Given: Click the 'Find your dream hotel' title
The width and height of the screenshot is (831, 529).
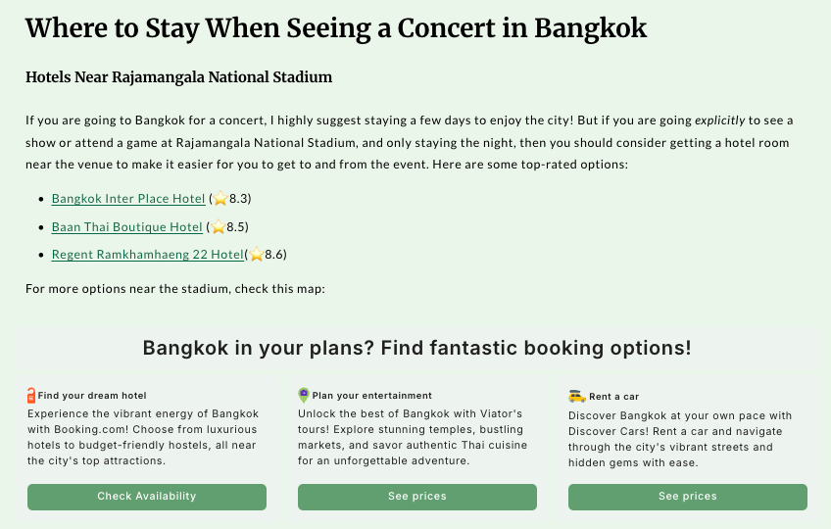Looking at the screenshot, I should (92, 396).
